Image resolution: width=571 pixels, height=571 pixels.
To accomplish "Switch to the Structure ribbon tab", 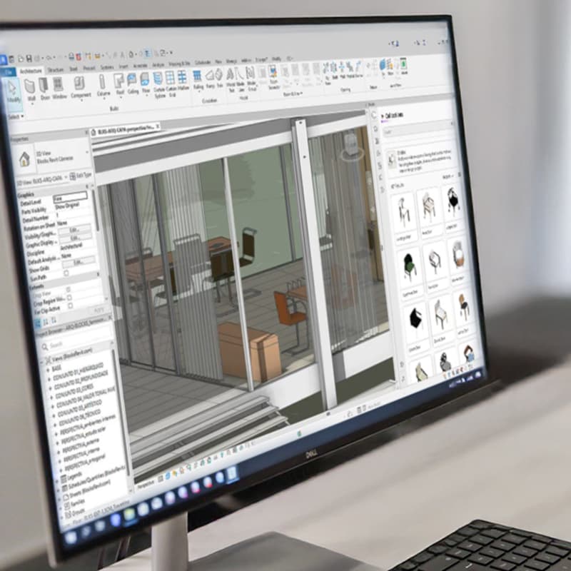I will 56,69.
